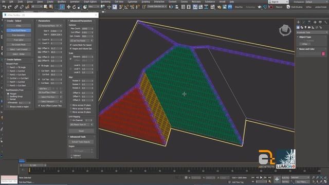Open the Utilities wrench tab in command panel
329x185 pixels.
325,22
